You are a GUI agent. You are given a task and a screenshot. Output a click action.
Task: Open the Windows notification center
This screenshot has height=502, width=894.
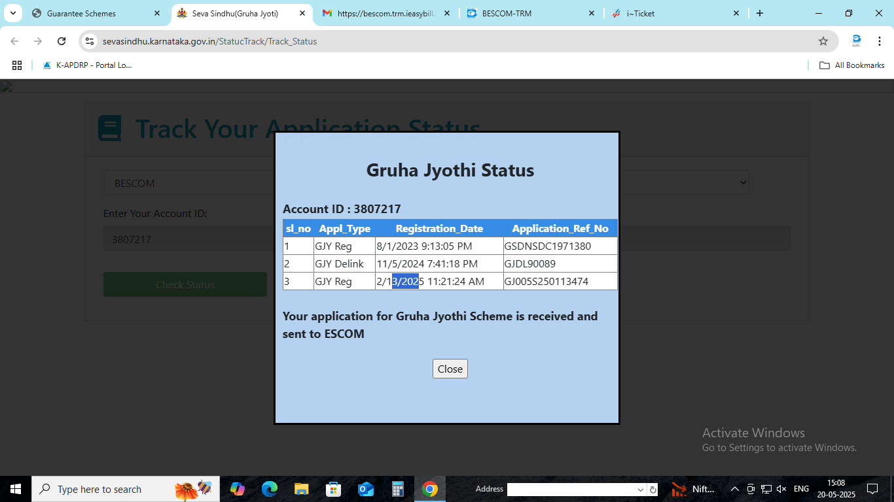pos(872,489)
